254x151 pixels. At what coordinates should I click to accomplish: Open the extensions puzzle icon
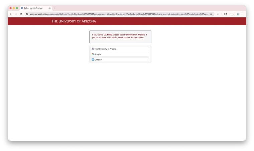click(218, 14)
